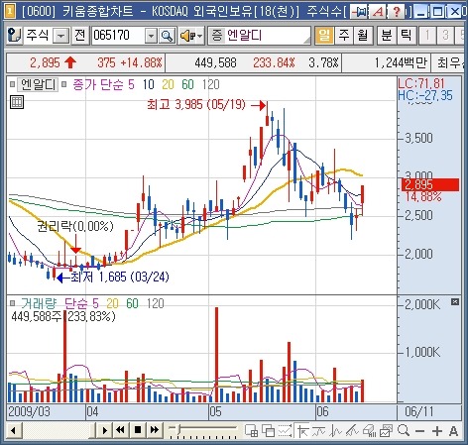Toggle the 종가 단순 moving average marker
The image size is (468, 445).
coord(64,84)
